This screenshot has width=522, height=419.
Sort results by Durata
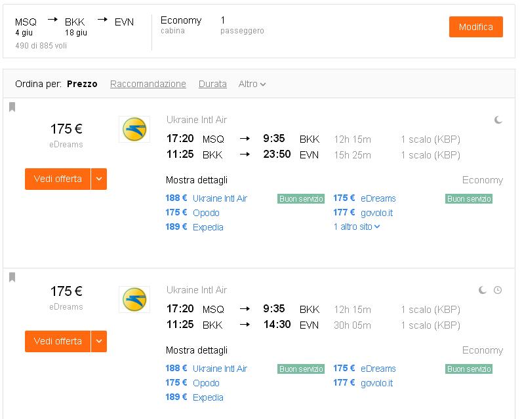click(212, 84)
